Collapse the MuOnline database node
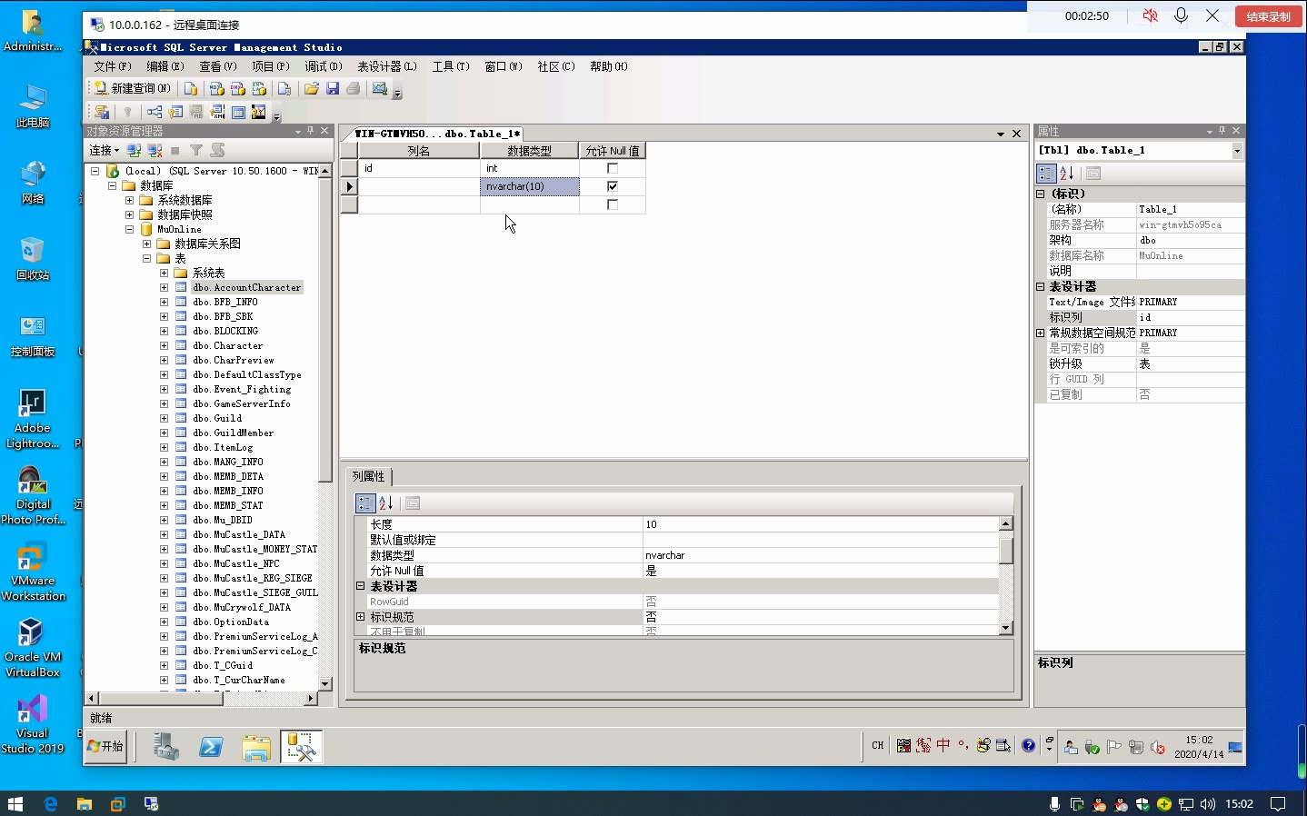The width and height of the screenshot is (1307, 816). [129, 229]
